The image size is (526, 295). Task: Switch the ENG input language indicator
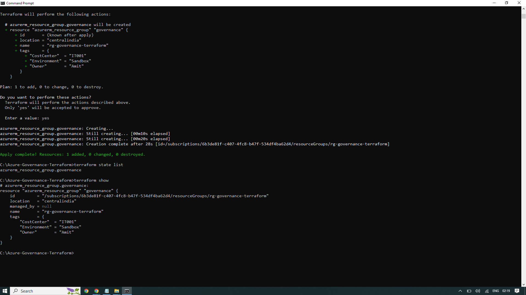(x=496, y=291)
